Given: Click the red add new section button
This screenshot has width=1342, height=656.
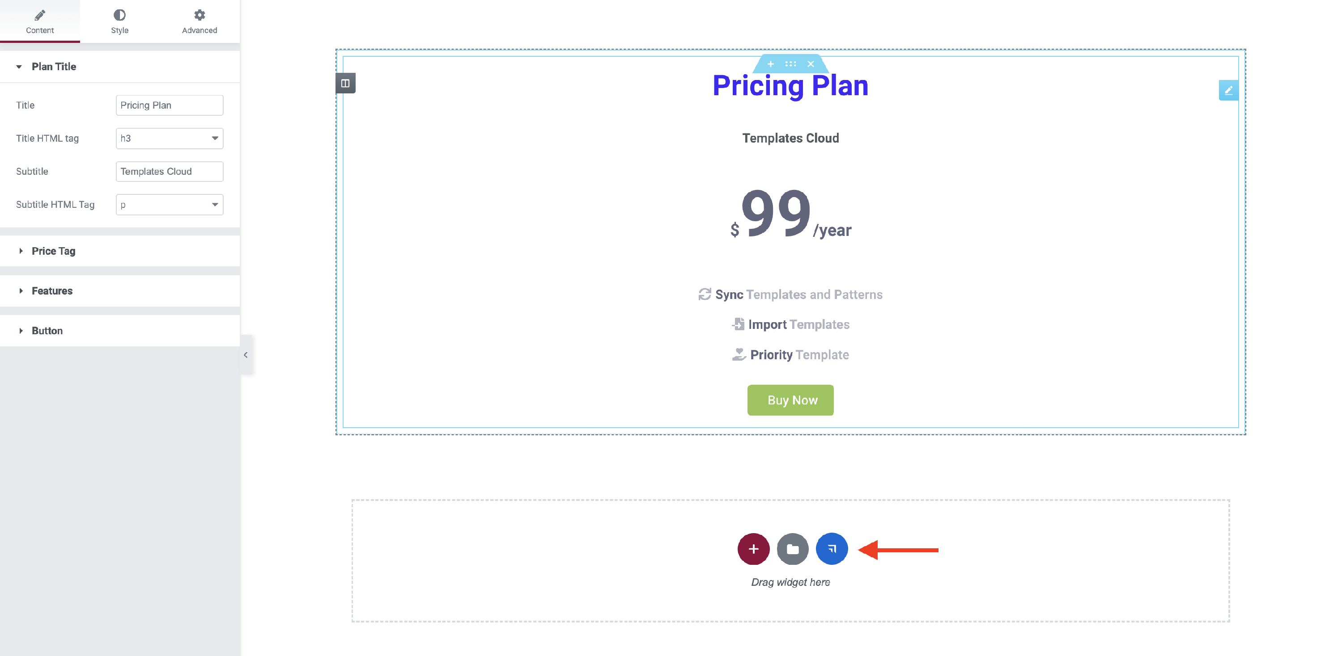Looking at the screenshot, I should [753, 549].
